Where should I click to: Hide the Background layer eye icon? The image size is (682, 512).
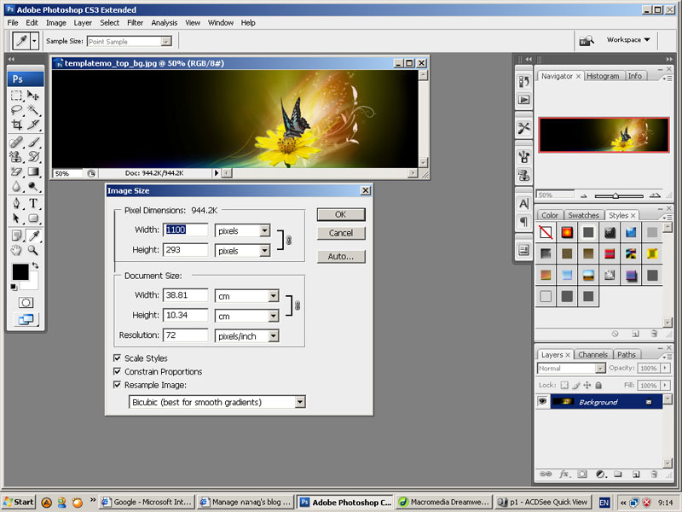pos(542,401)
